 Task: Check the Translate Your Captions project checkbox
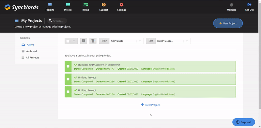[x=68, y=66]
